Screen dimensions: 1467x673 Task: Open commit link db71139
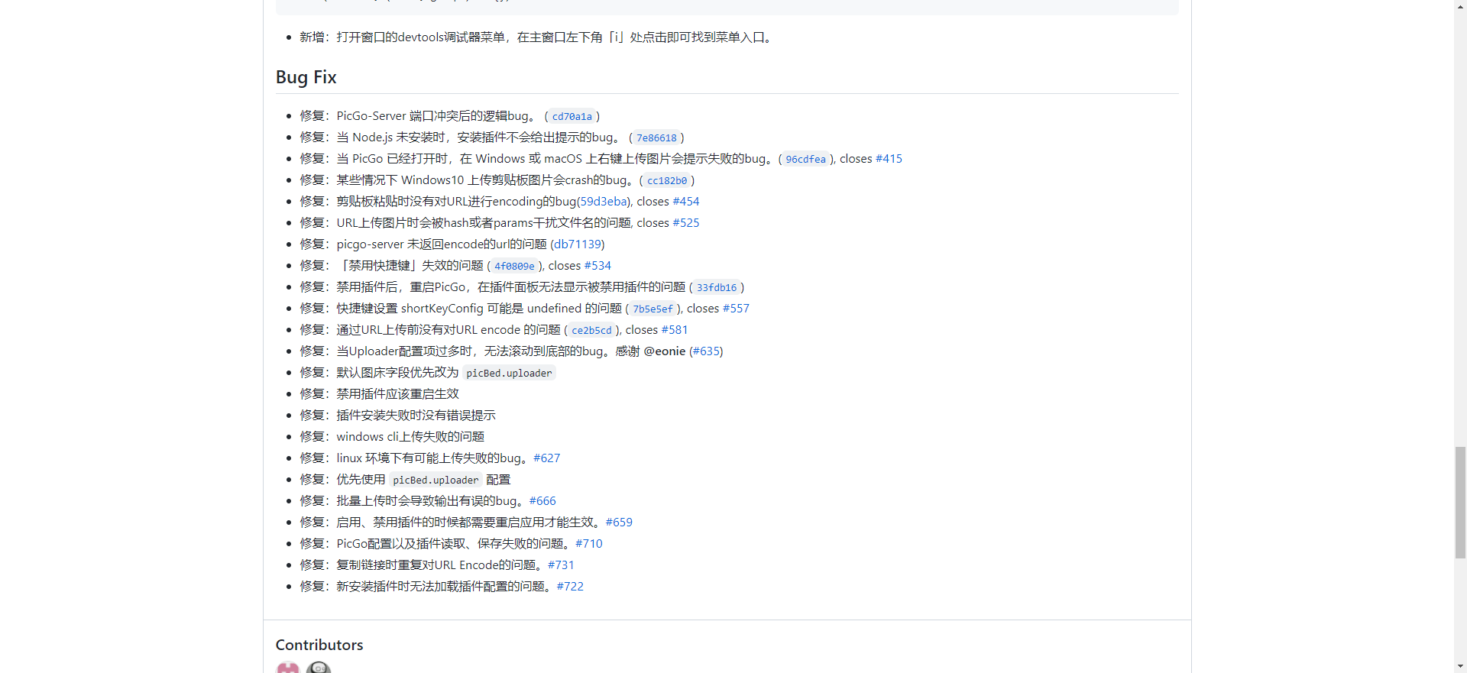coord(578,244)
